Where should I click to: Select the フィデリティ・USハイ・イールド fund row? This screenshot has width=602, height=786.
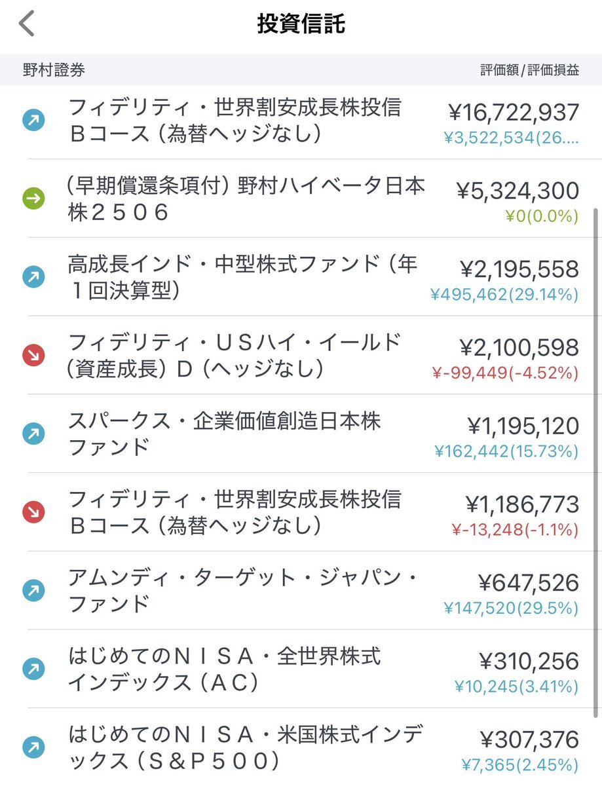pyautogui.click(x=301, y=355)
